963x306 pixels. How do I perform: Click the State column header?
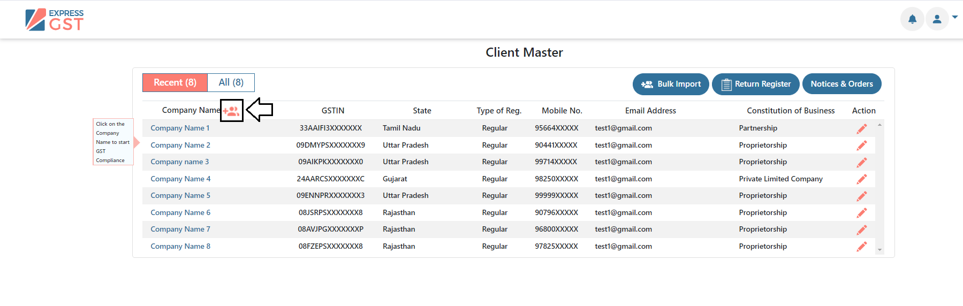pyautogui.click(x=422, y=111)
